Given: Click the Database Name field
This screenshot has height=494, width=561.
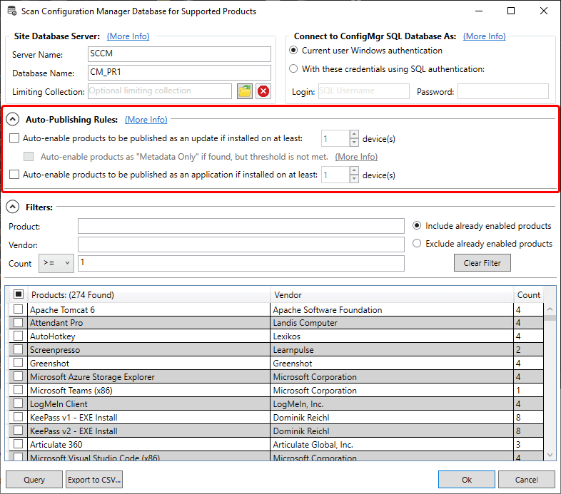Looking at the screenshot, I should point(179,73).
